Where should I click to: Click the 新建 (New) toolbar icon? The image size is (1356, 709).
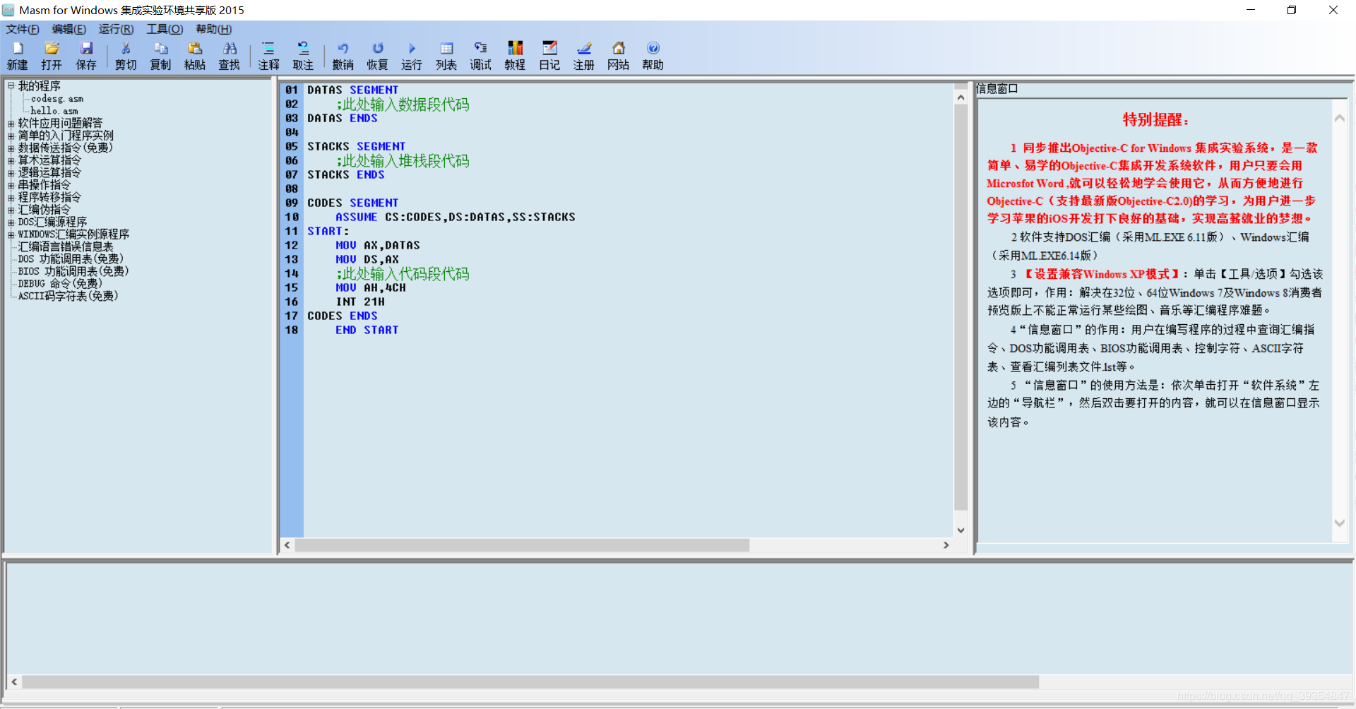click(x=18, y=55)
